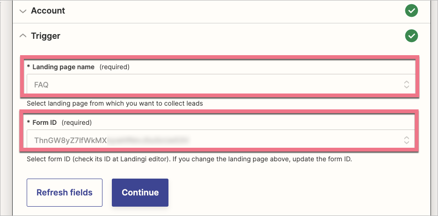
Task: Click the "Landing page name" field label
Action: tap(63, 67)
